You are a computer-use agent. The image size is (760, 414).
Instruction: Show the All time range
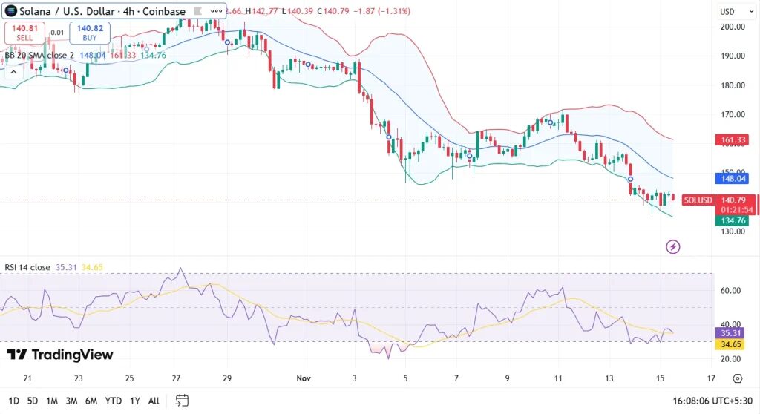coord(154,401)
